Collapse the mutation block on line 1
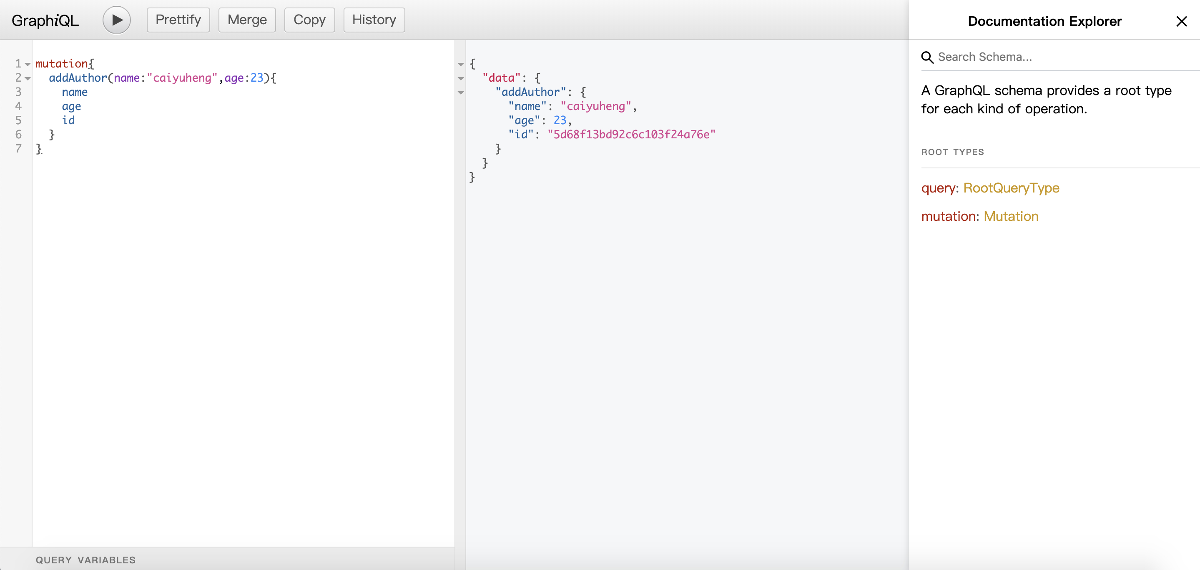This screenshot has width=1200, height=570. pyautogui.click(x=28, y=64)
